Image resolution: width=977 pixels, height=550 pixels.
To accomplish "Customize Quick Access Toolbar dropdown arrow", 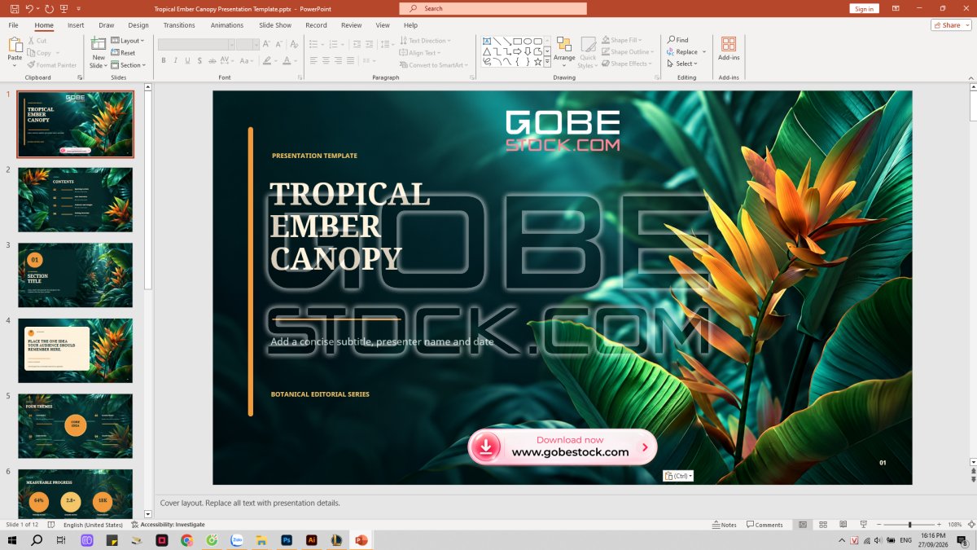I will [x=79, y=8].
